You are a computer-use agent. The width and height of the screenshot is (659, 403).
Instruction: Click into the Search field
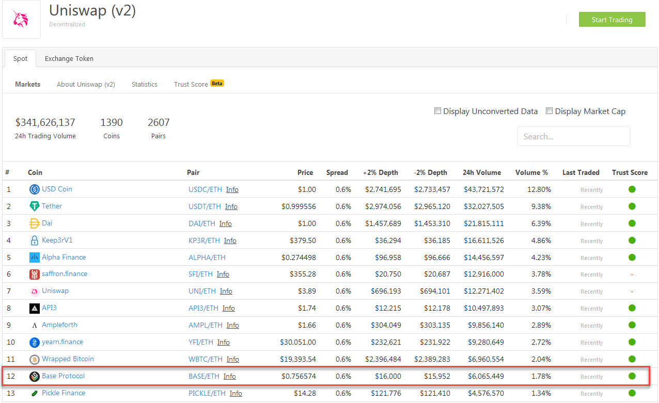click(573, 136)
